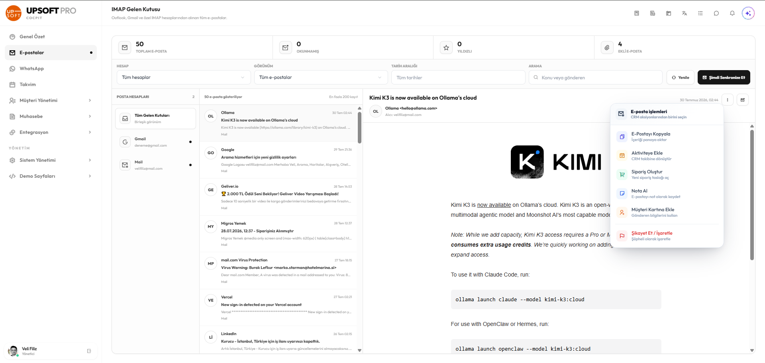Open WhatsApp from the sidebar

pyautogui.click(x=51, y=69)
